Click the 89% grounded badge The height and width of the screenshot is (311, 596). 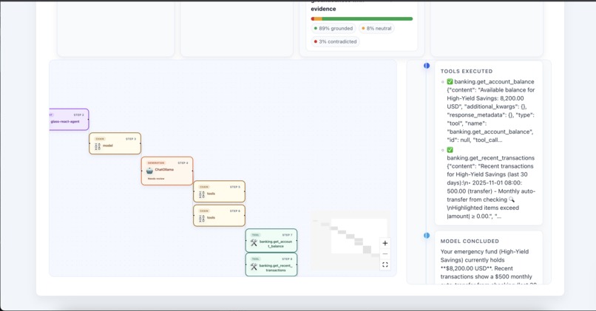point(333,29)
